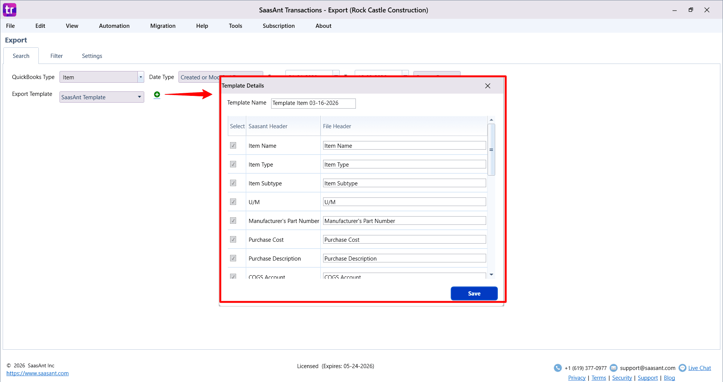The height and width of the screenshot is (382, 723).
Task: Open the Date Type combo box
Action: tap(200, 77)
